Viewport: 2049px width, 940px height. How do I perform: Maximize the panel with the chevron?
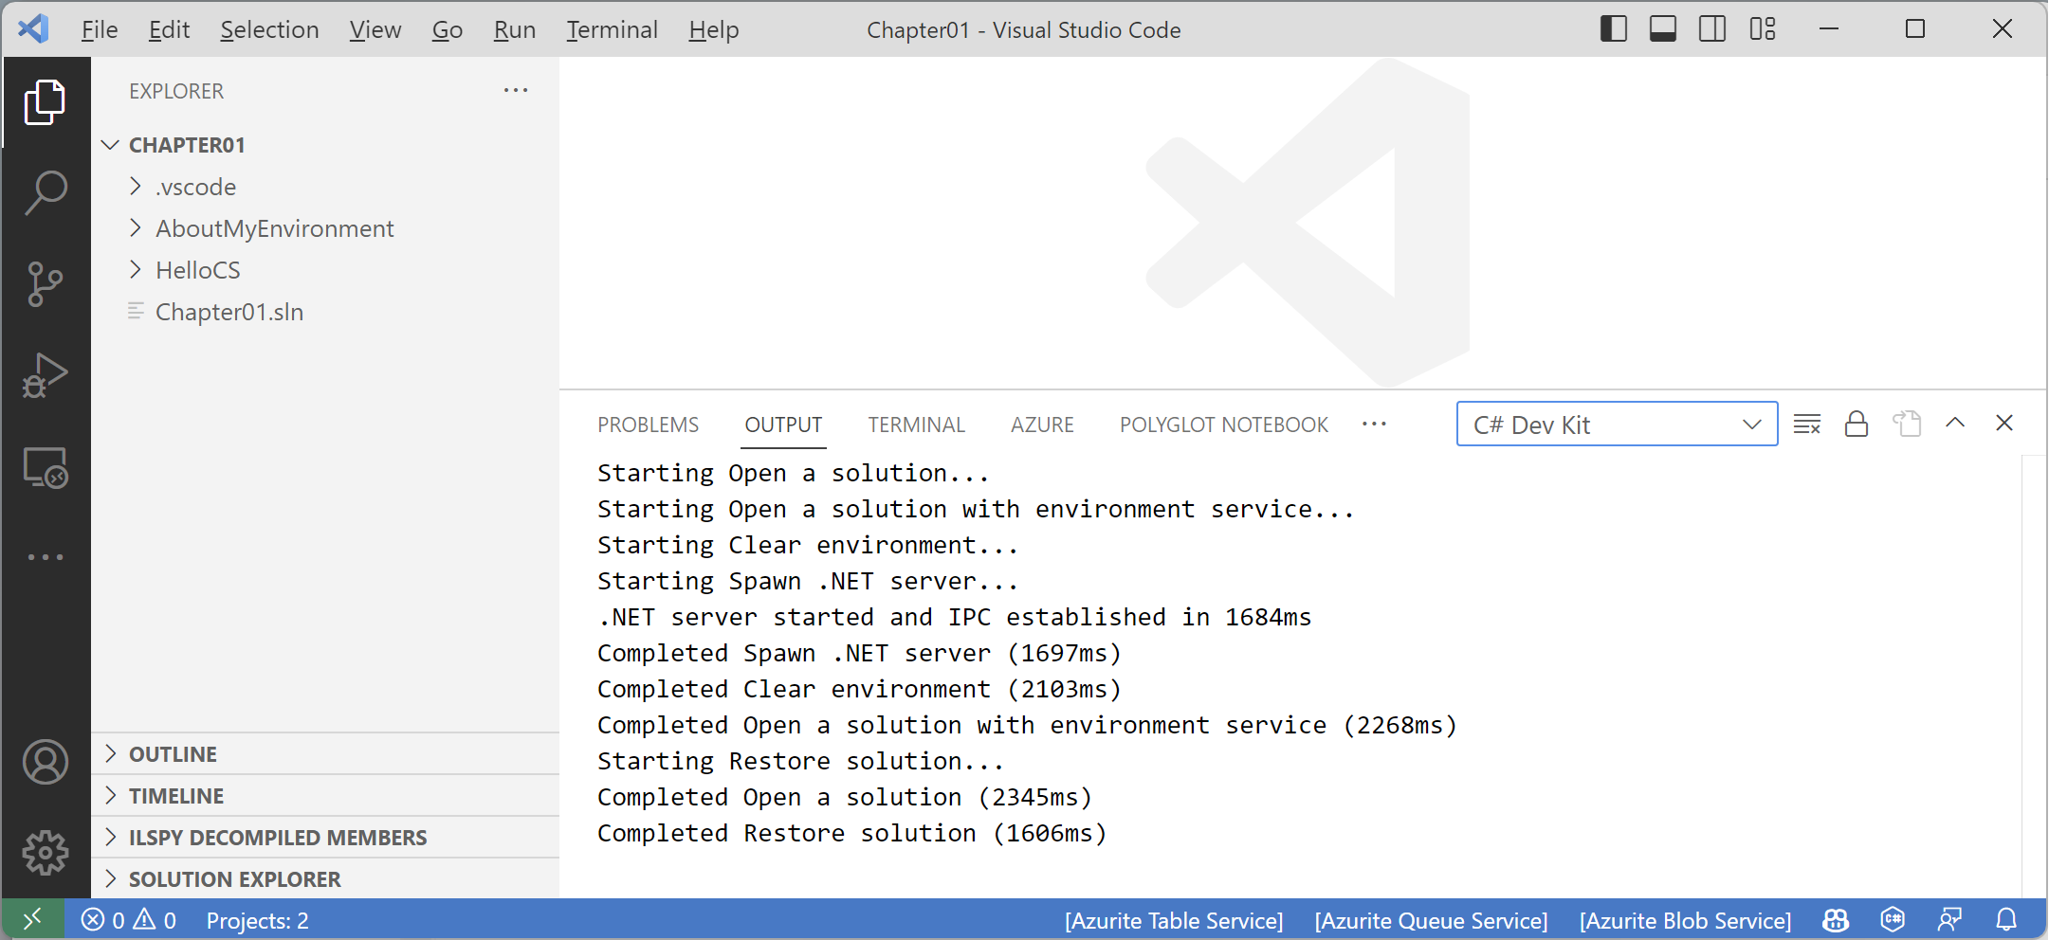pos(1955,424)
